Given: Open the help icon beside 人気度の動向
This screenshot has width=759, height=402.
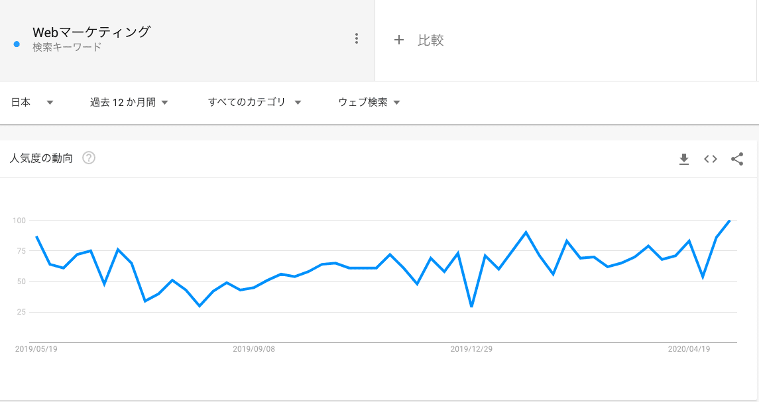Looking at the screenshot, I should pyautogui.click(x=89, y=158).
